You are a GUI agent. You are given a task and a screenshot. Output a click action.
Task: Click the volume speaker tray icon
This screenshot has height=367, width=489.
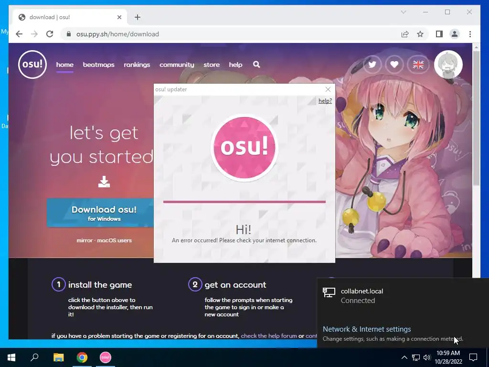pos(427,357)
